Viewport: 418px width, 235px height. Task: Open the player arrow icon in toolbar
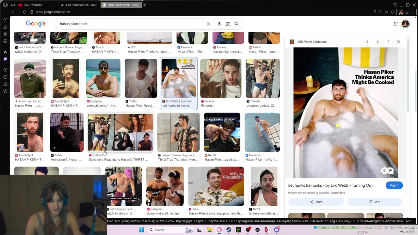[x=387, y=12]
